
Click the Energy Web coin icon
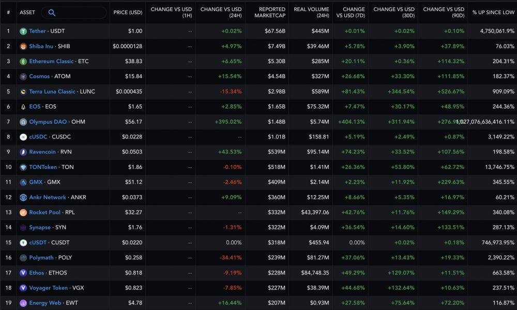click(23, 303)
